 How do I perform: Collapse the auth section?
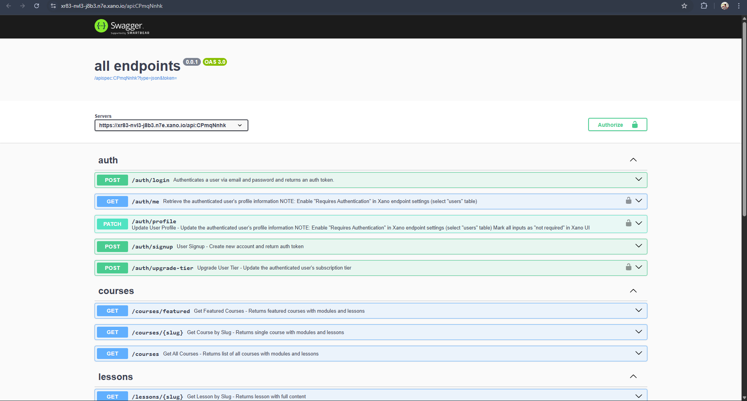(x=633, y=160)
